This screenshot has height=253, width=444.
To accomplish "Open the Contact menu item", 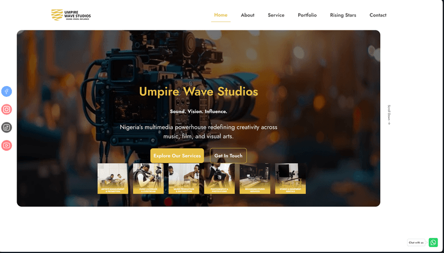I will (378, 16).
